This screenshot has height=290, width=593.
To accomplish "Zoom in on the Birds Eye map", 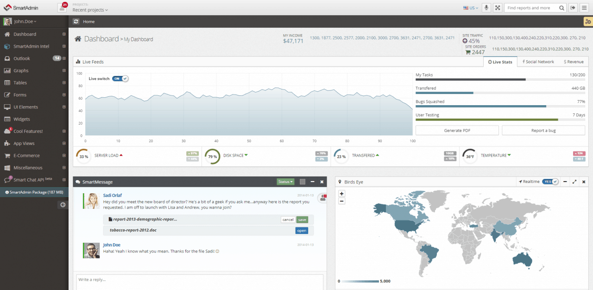I will pyautogui.click(x=341, y=194).
